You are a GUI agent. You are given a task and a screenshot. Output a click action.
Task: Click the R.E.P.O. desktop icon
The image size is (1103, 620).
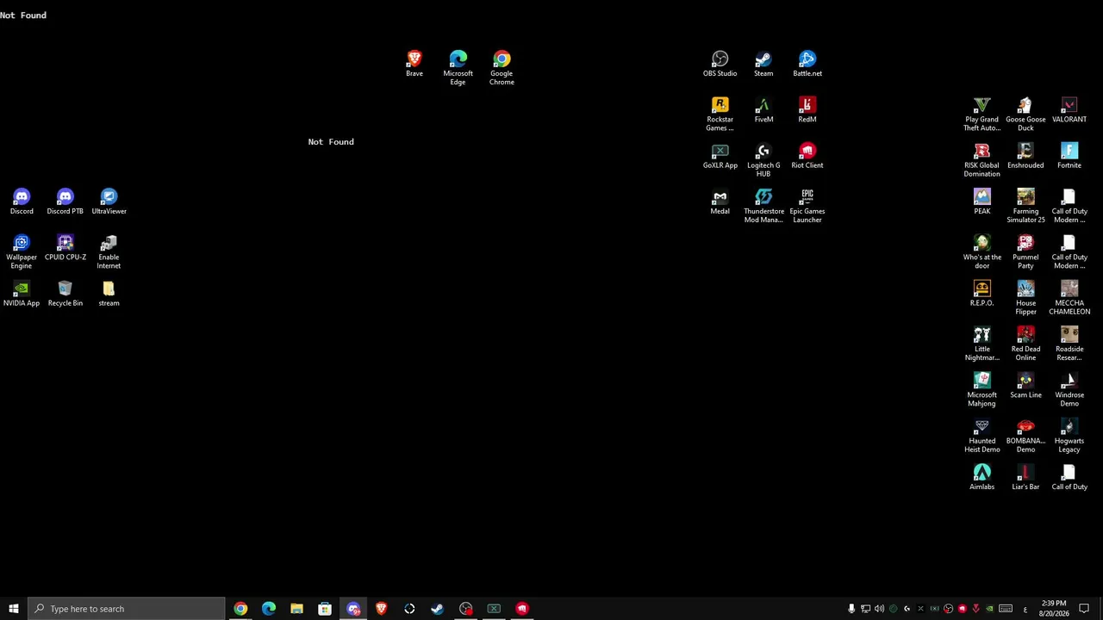[981, 293]
